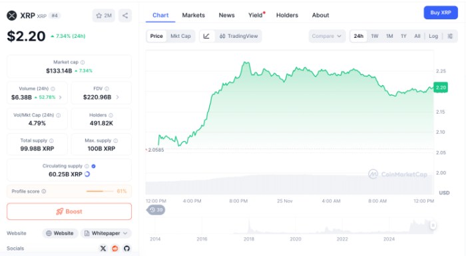The image size is (466, 256).
Task: Click the $133.14B market cap value
Action: coord(59,70)
